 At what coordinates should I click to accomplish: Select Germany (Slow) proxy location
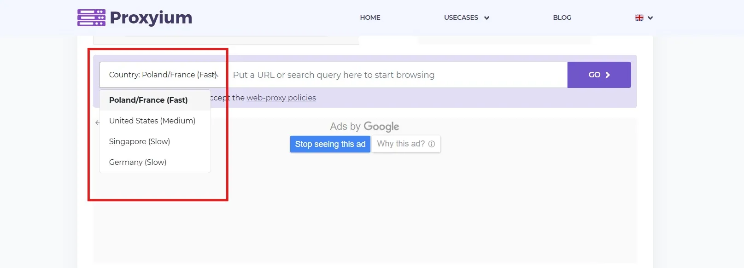click(155, 162)
